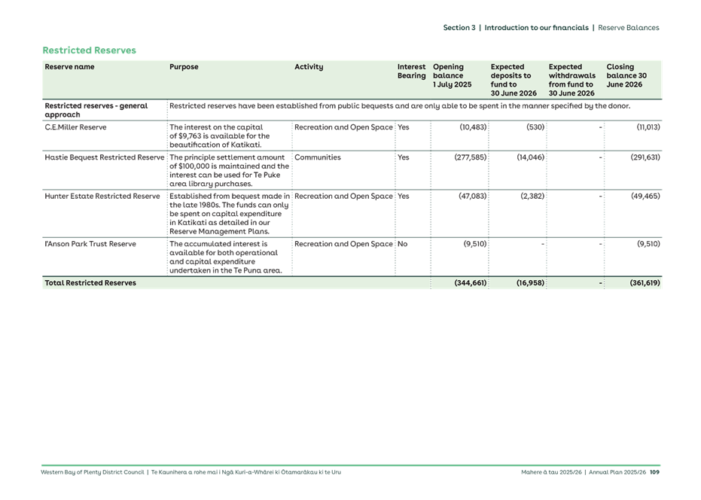The width and height of the screenshot is (701, 500).
Task: Select the Restricted Reserves heading
Action: pyautogui.click(x=89, y=49)
